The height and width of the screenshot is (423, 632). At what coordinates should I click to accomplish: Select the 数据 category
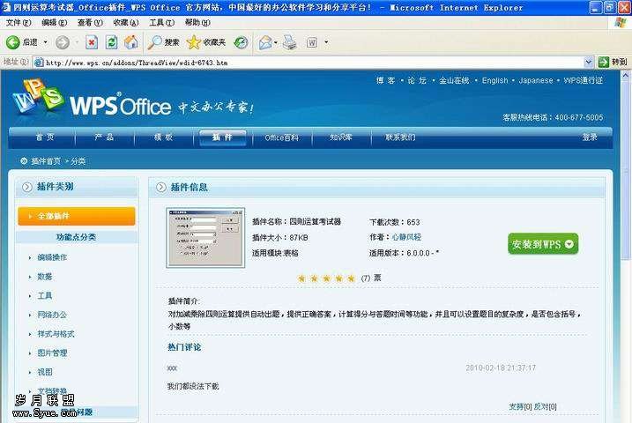coord(45,277)
